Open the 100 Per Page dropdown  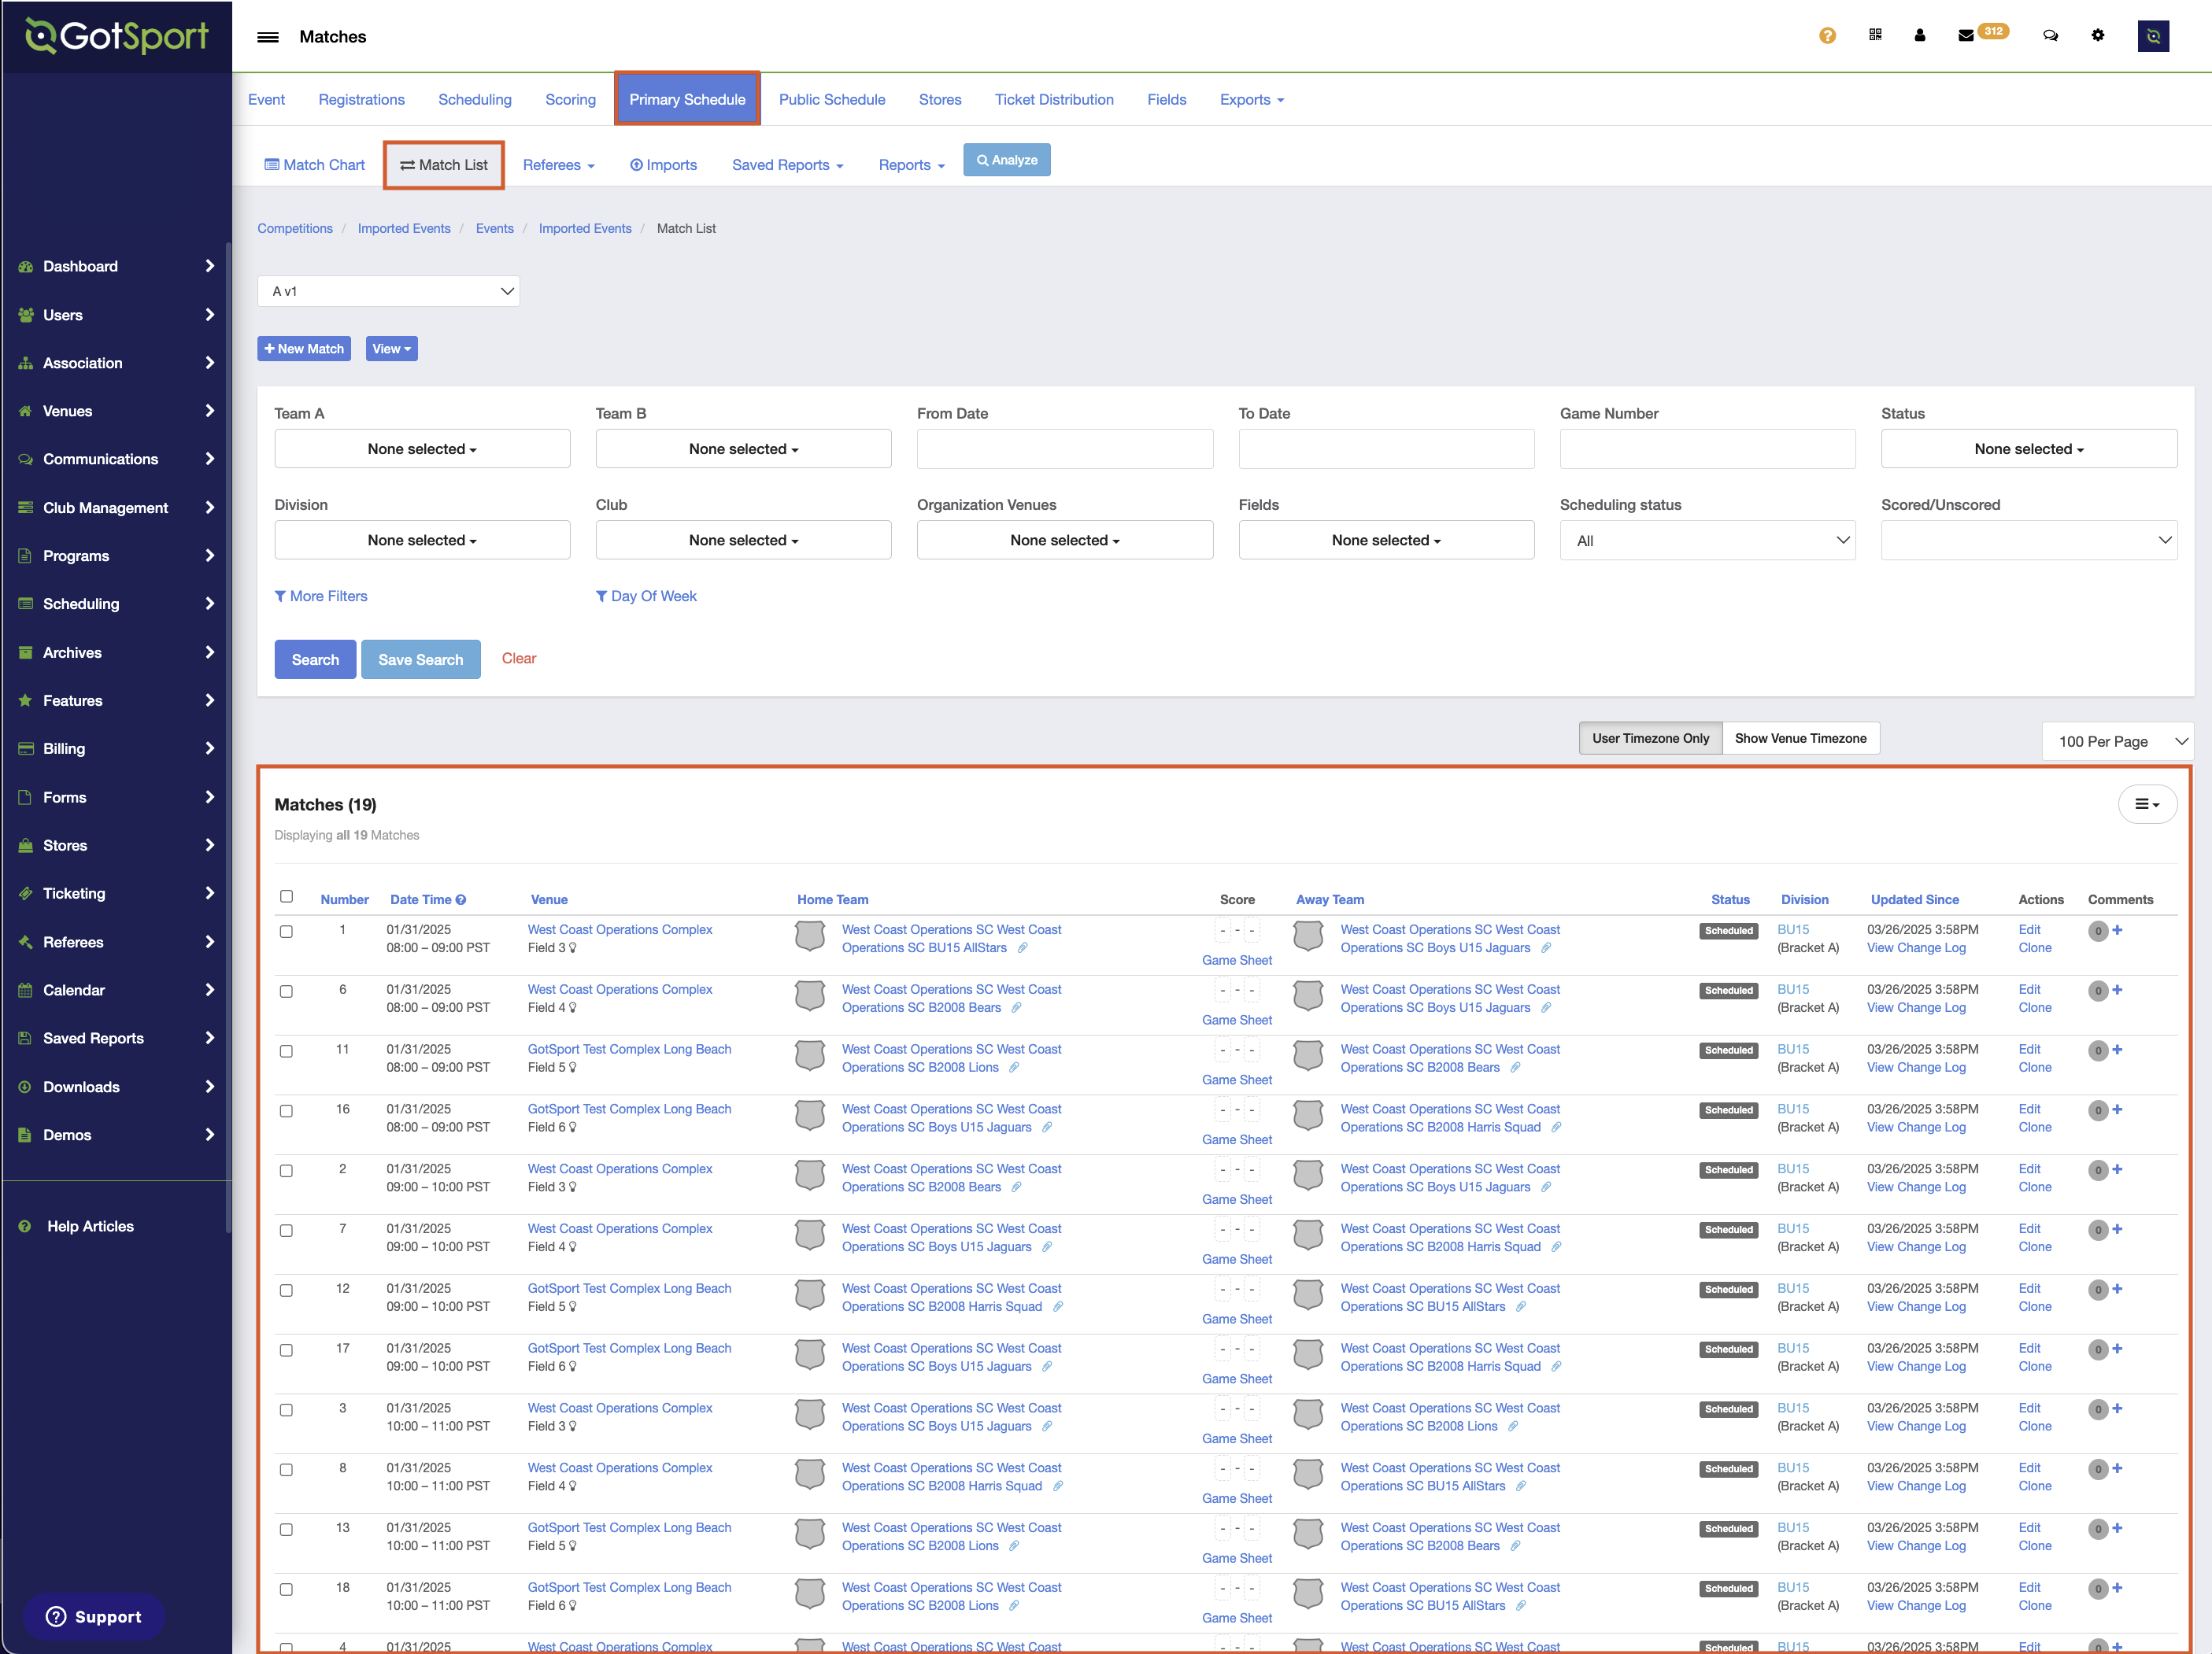2117,741
